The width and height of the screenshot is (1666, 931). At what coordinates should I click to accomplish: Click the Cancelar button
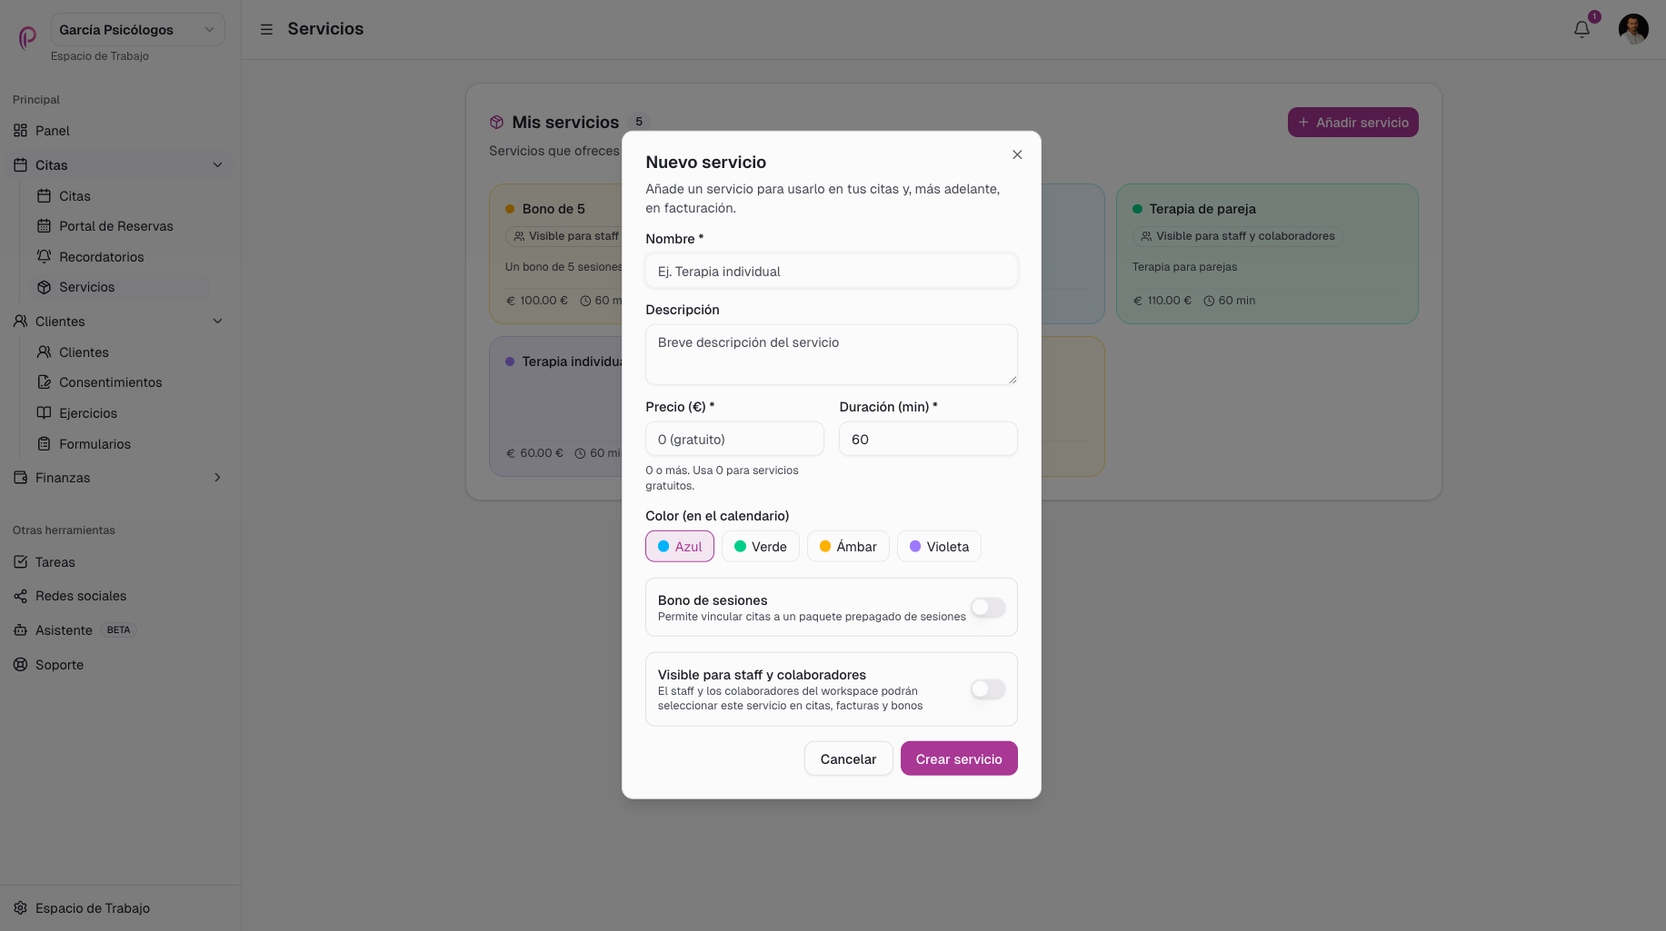848,758
